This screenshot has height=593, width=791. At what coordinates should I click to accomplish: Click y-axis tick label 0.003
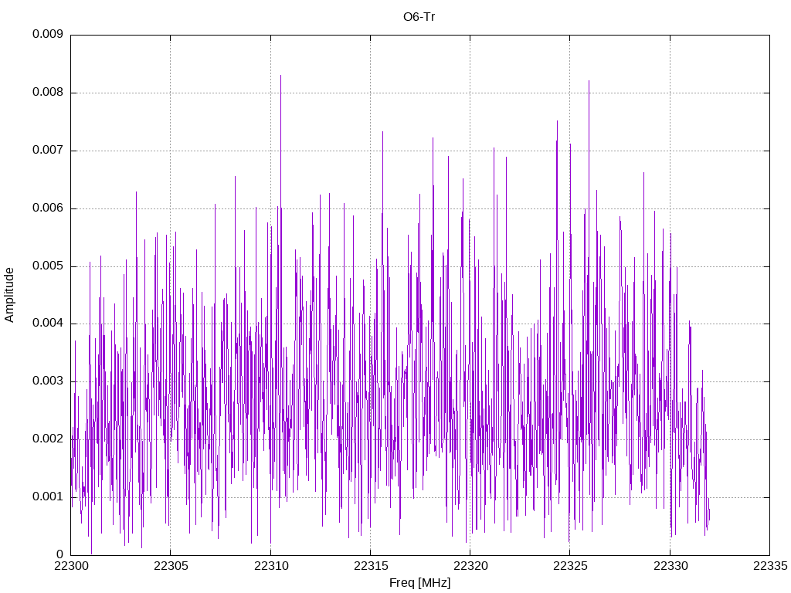48,381
